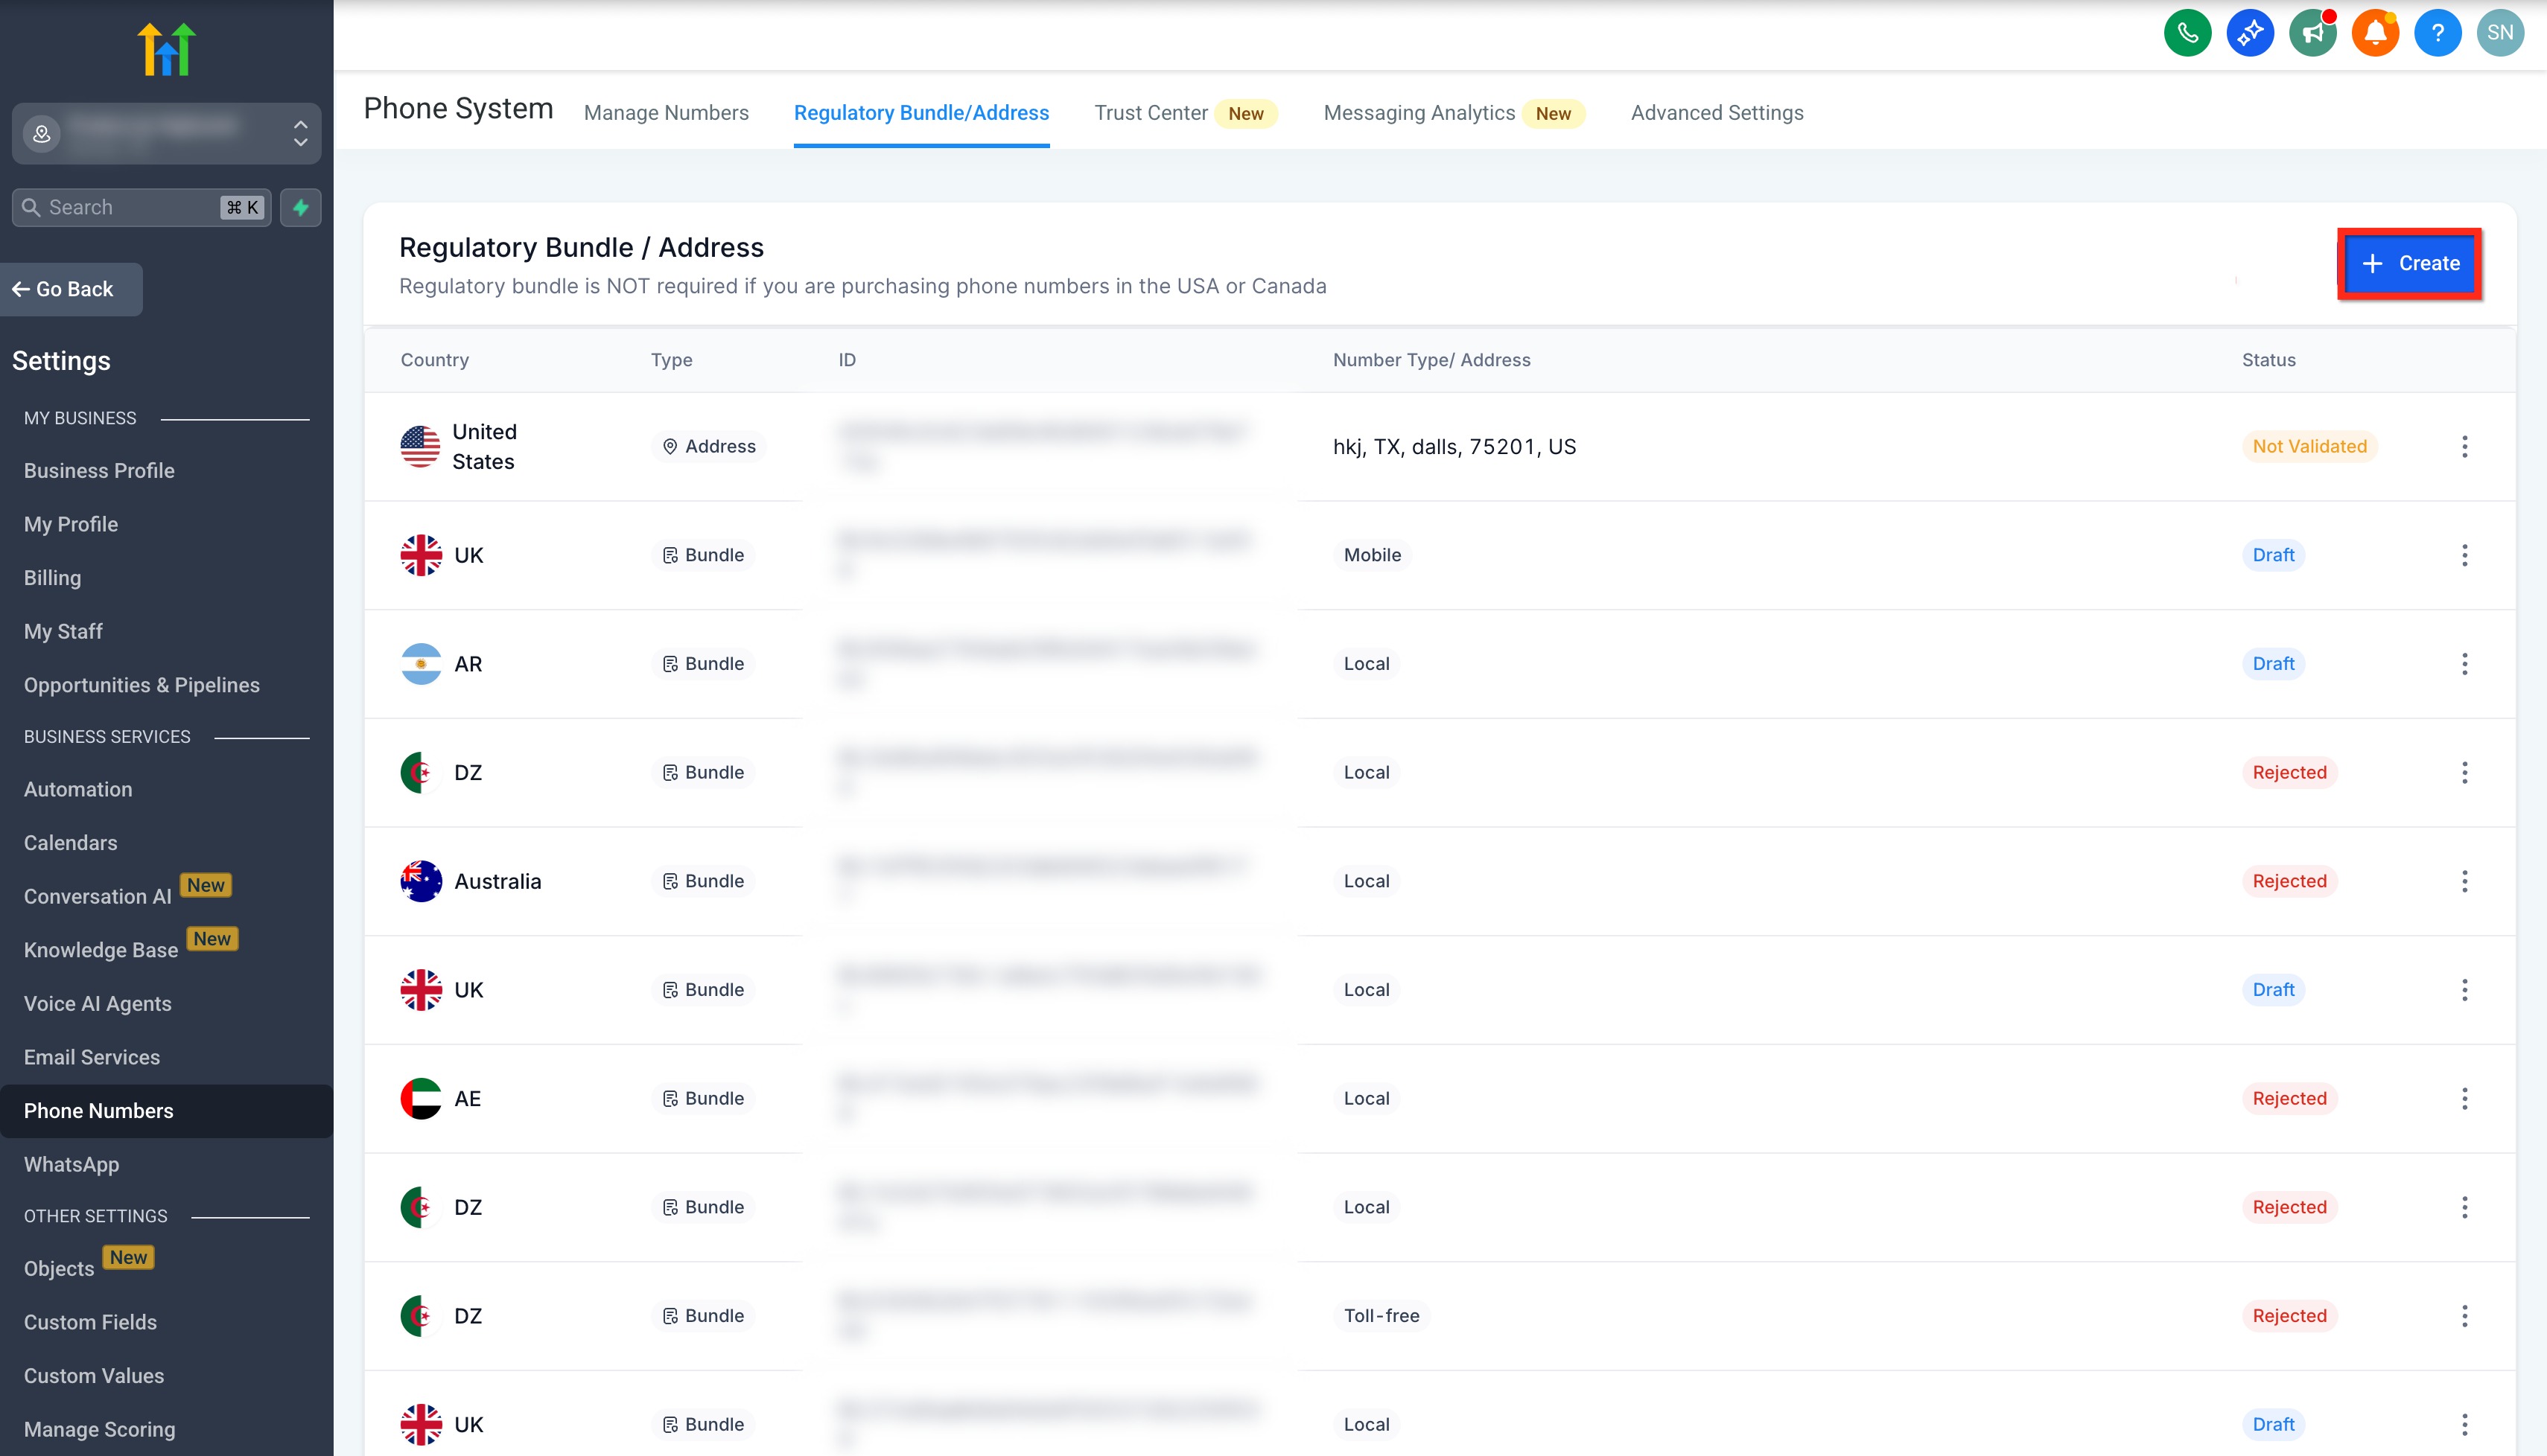Open Knowledge Base settings
This screenshot has height=1456, width=2547.
101,950
